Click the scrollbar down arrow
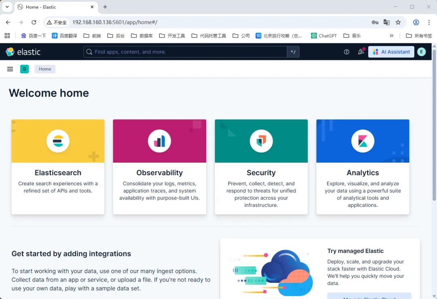Image resolution: width=437 pixels, height=299 pixels. pyautogui.click(x=434, y=296)
